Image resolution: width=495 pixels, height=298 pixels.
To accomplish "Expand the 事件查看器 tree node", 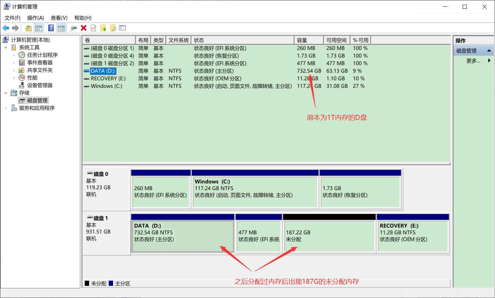I will 14,63.
